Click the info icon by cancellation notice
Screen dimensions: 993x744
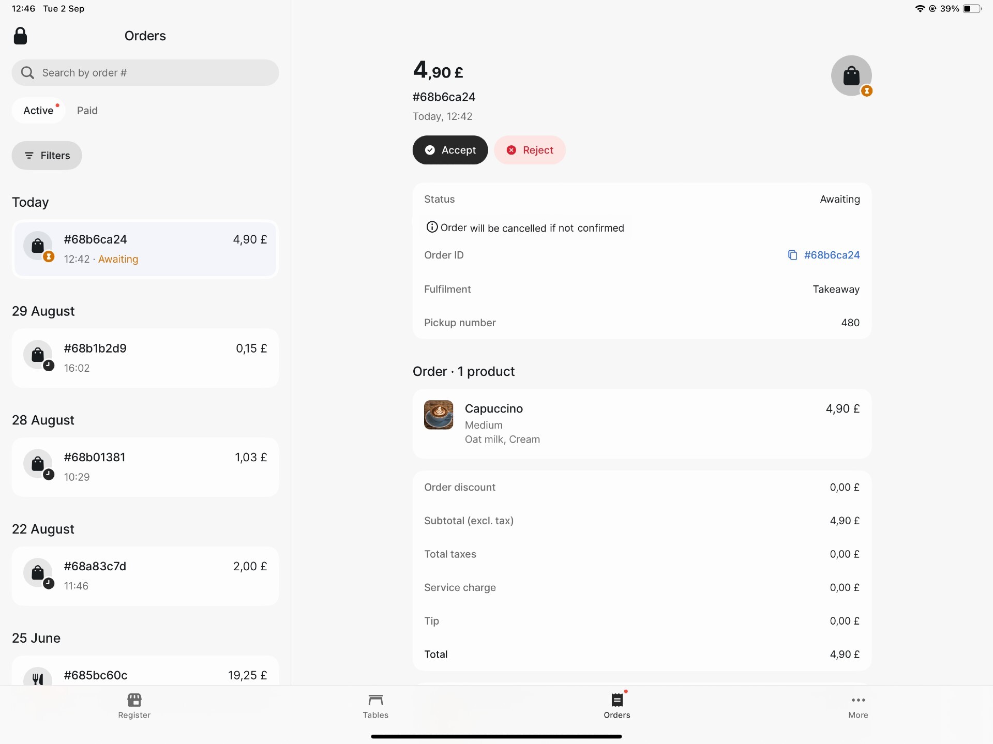click(431, 227)
